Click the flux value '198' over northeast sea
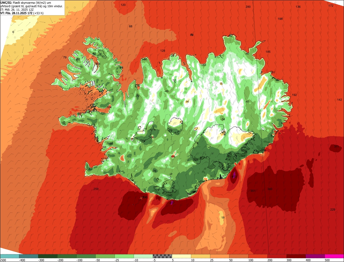344x262 pixels. click(x=280, y=19)
